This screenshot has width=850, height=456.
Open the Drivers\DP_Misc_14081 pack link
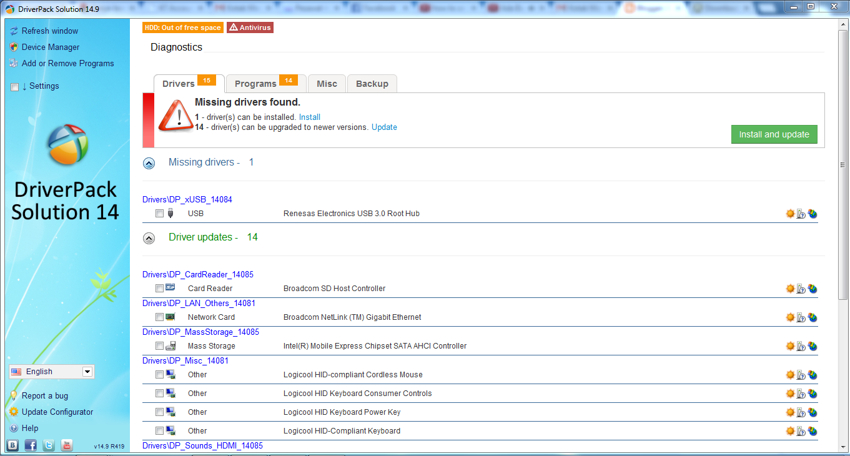pyautogui.click(x=185, y=360)
